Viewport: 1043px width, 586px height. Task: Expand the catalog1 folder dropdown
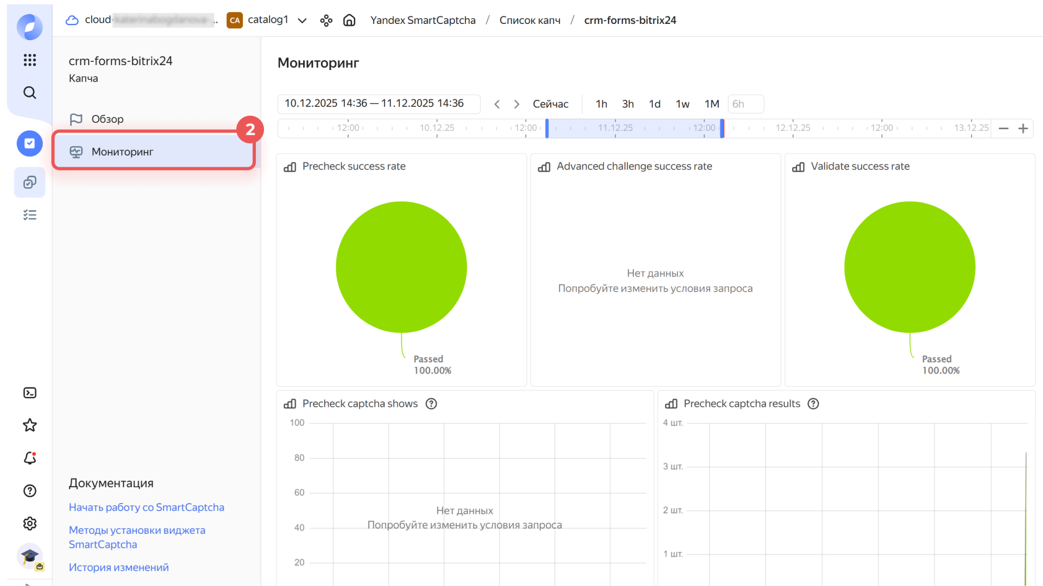303,21
